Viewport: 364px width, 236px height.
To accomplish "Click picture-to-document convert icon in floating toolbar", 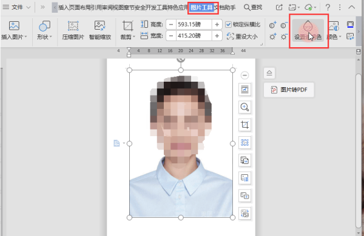I will 244,160.
